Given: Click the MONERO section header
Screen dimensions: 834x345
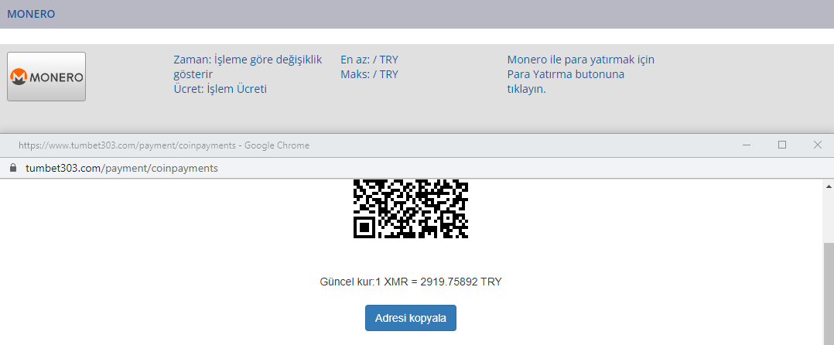Looking at the screenshot, I should point(31,15).
